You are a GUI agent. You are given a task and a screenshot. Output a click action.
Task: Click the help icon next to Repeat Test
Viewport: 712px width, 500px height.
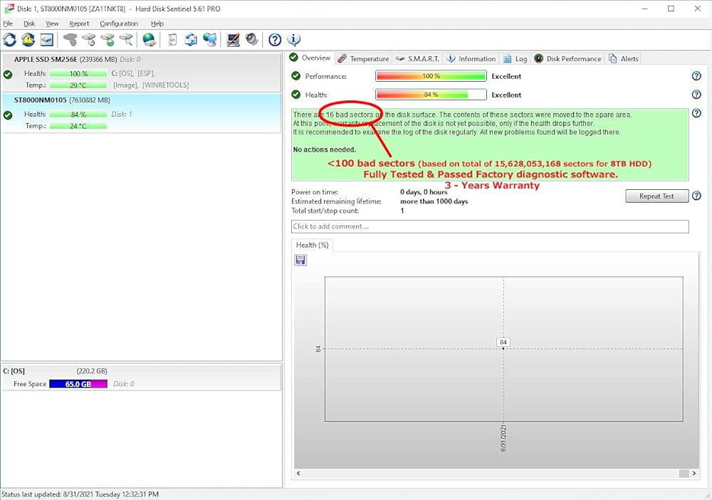coord(696,196)
